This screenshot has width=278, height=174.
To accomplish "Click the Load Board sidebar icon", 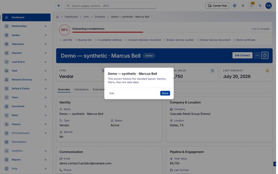I will pos(7,62).
